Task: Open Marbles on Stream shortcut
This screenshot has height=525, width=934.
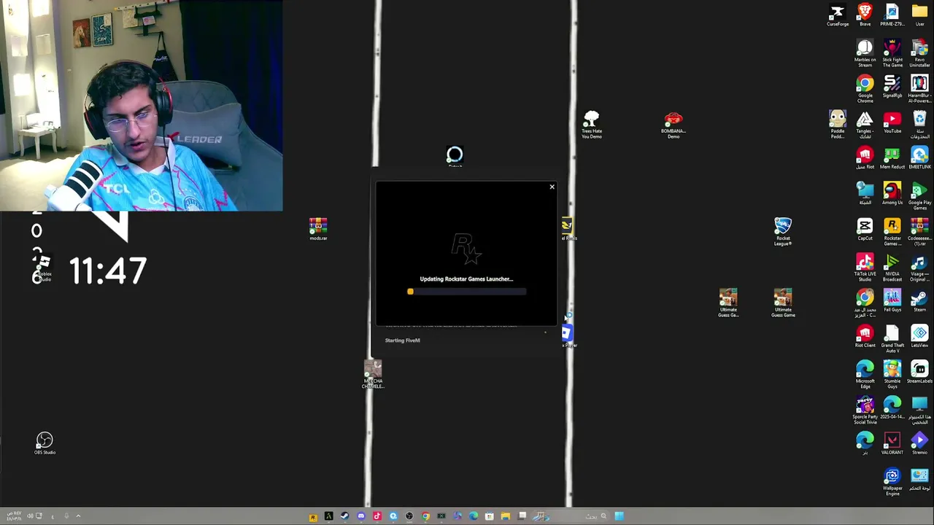Action: pos(865,54)
